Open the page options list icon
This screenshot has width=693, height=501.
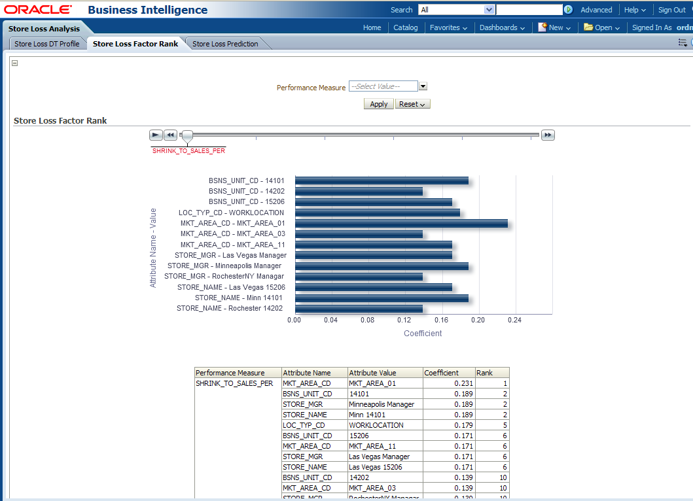click(683, 43)
